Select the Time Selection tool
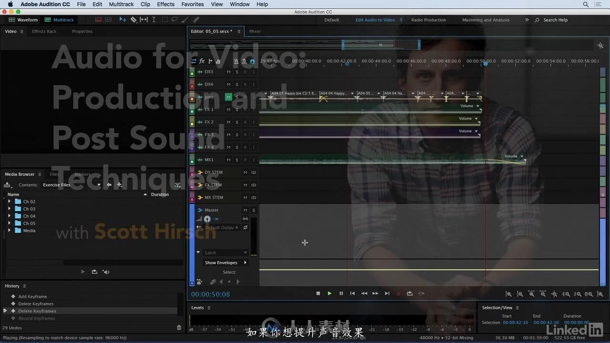 153,20
